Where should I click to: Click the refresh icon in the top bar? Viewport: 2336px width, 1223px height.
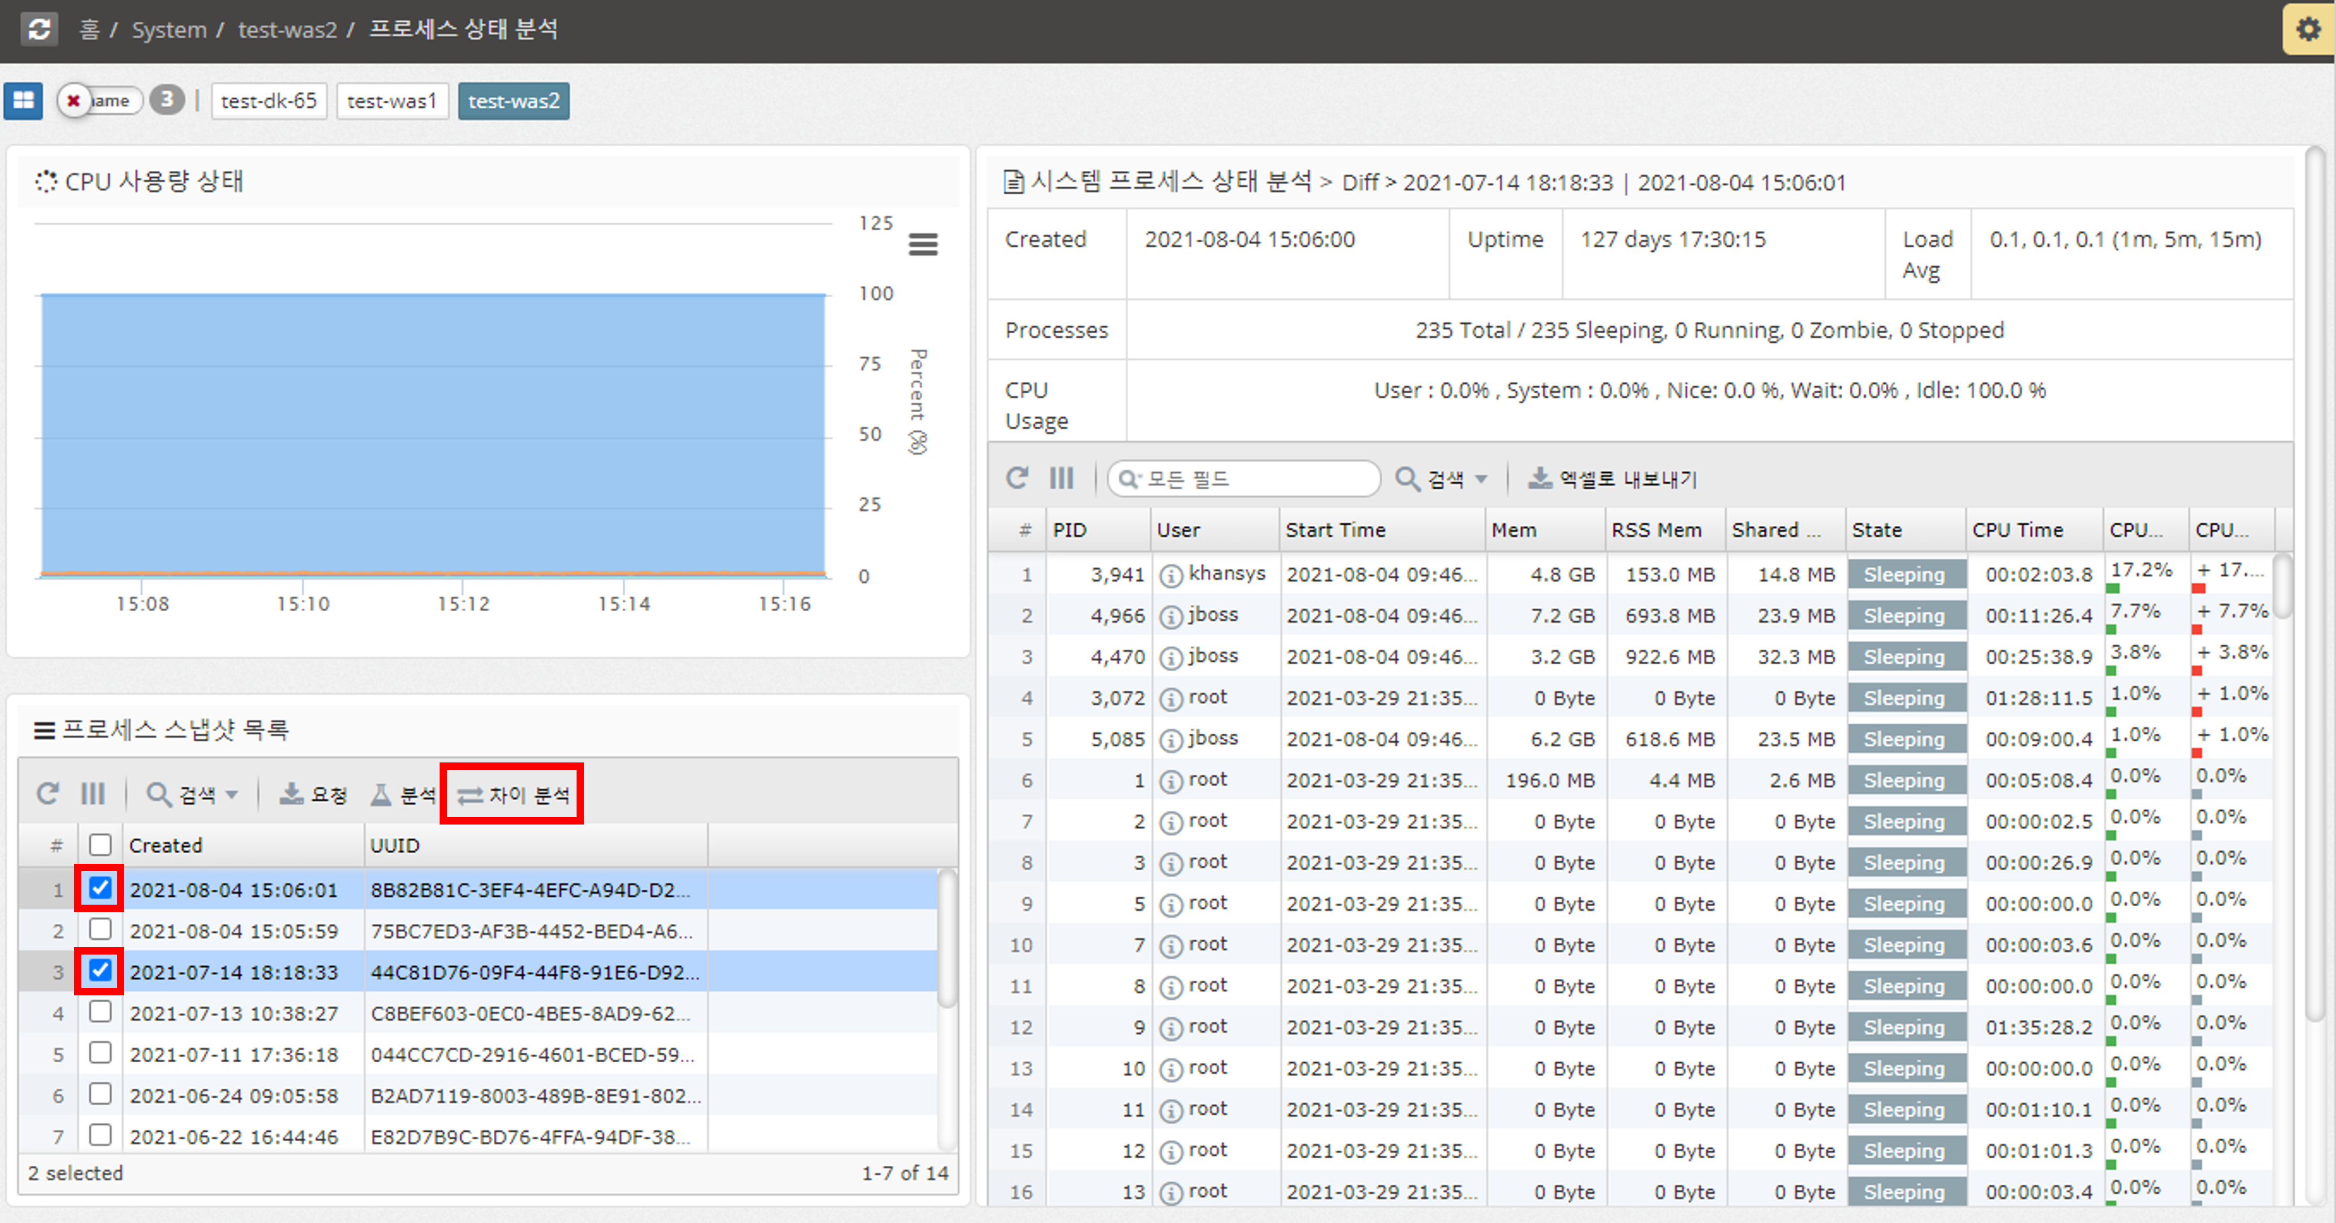click(x=39, y=29)
